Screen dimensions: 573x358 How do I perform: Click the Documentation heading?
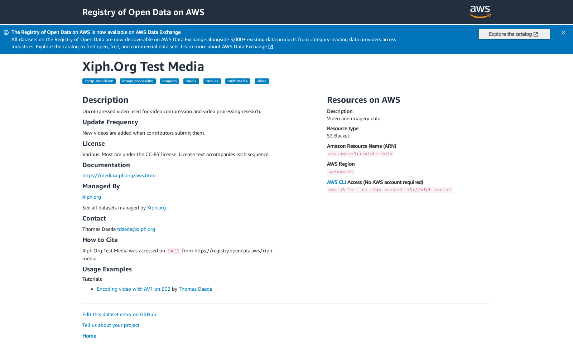(x=106, y=165)
